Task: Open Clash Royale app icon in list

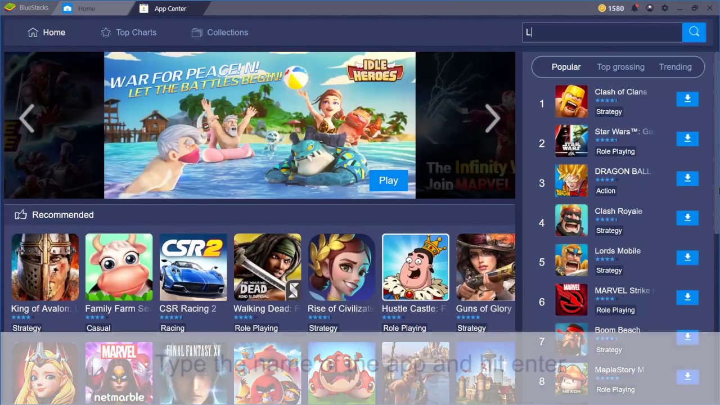Action: point(571,220)
